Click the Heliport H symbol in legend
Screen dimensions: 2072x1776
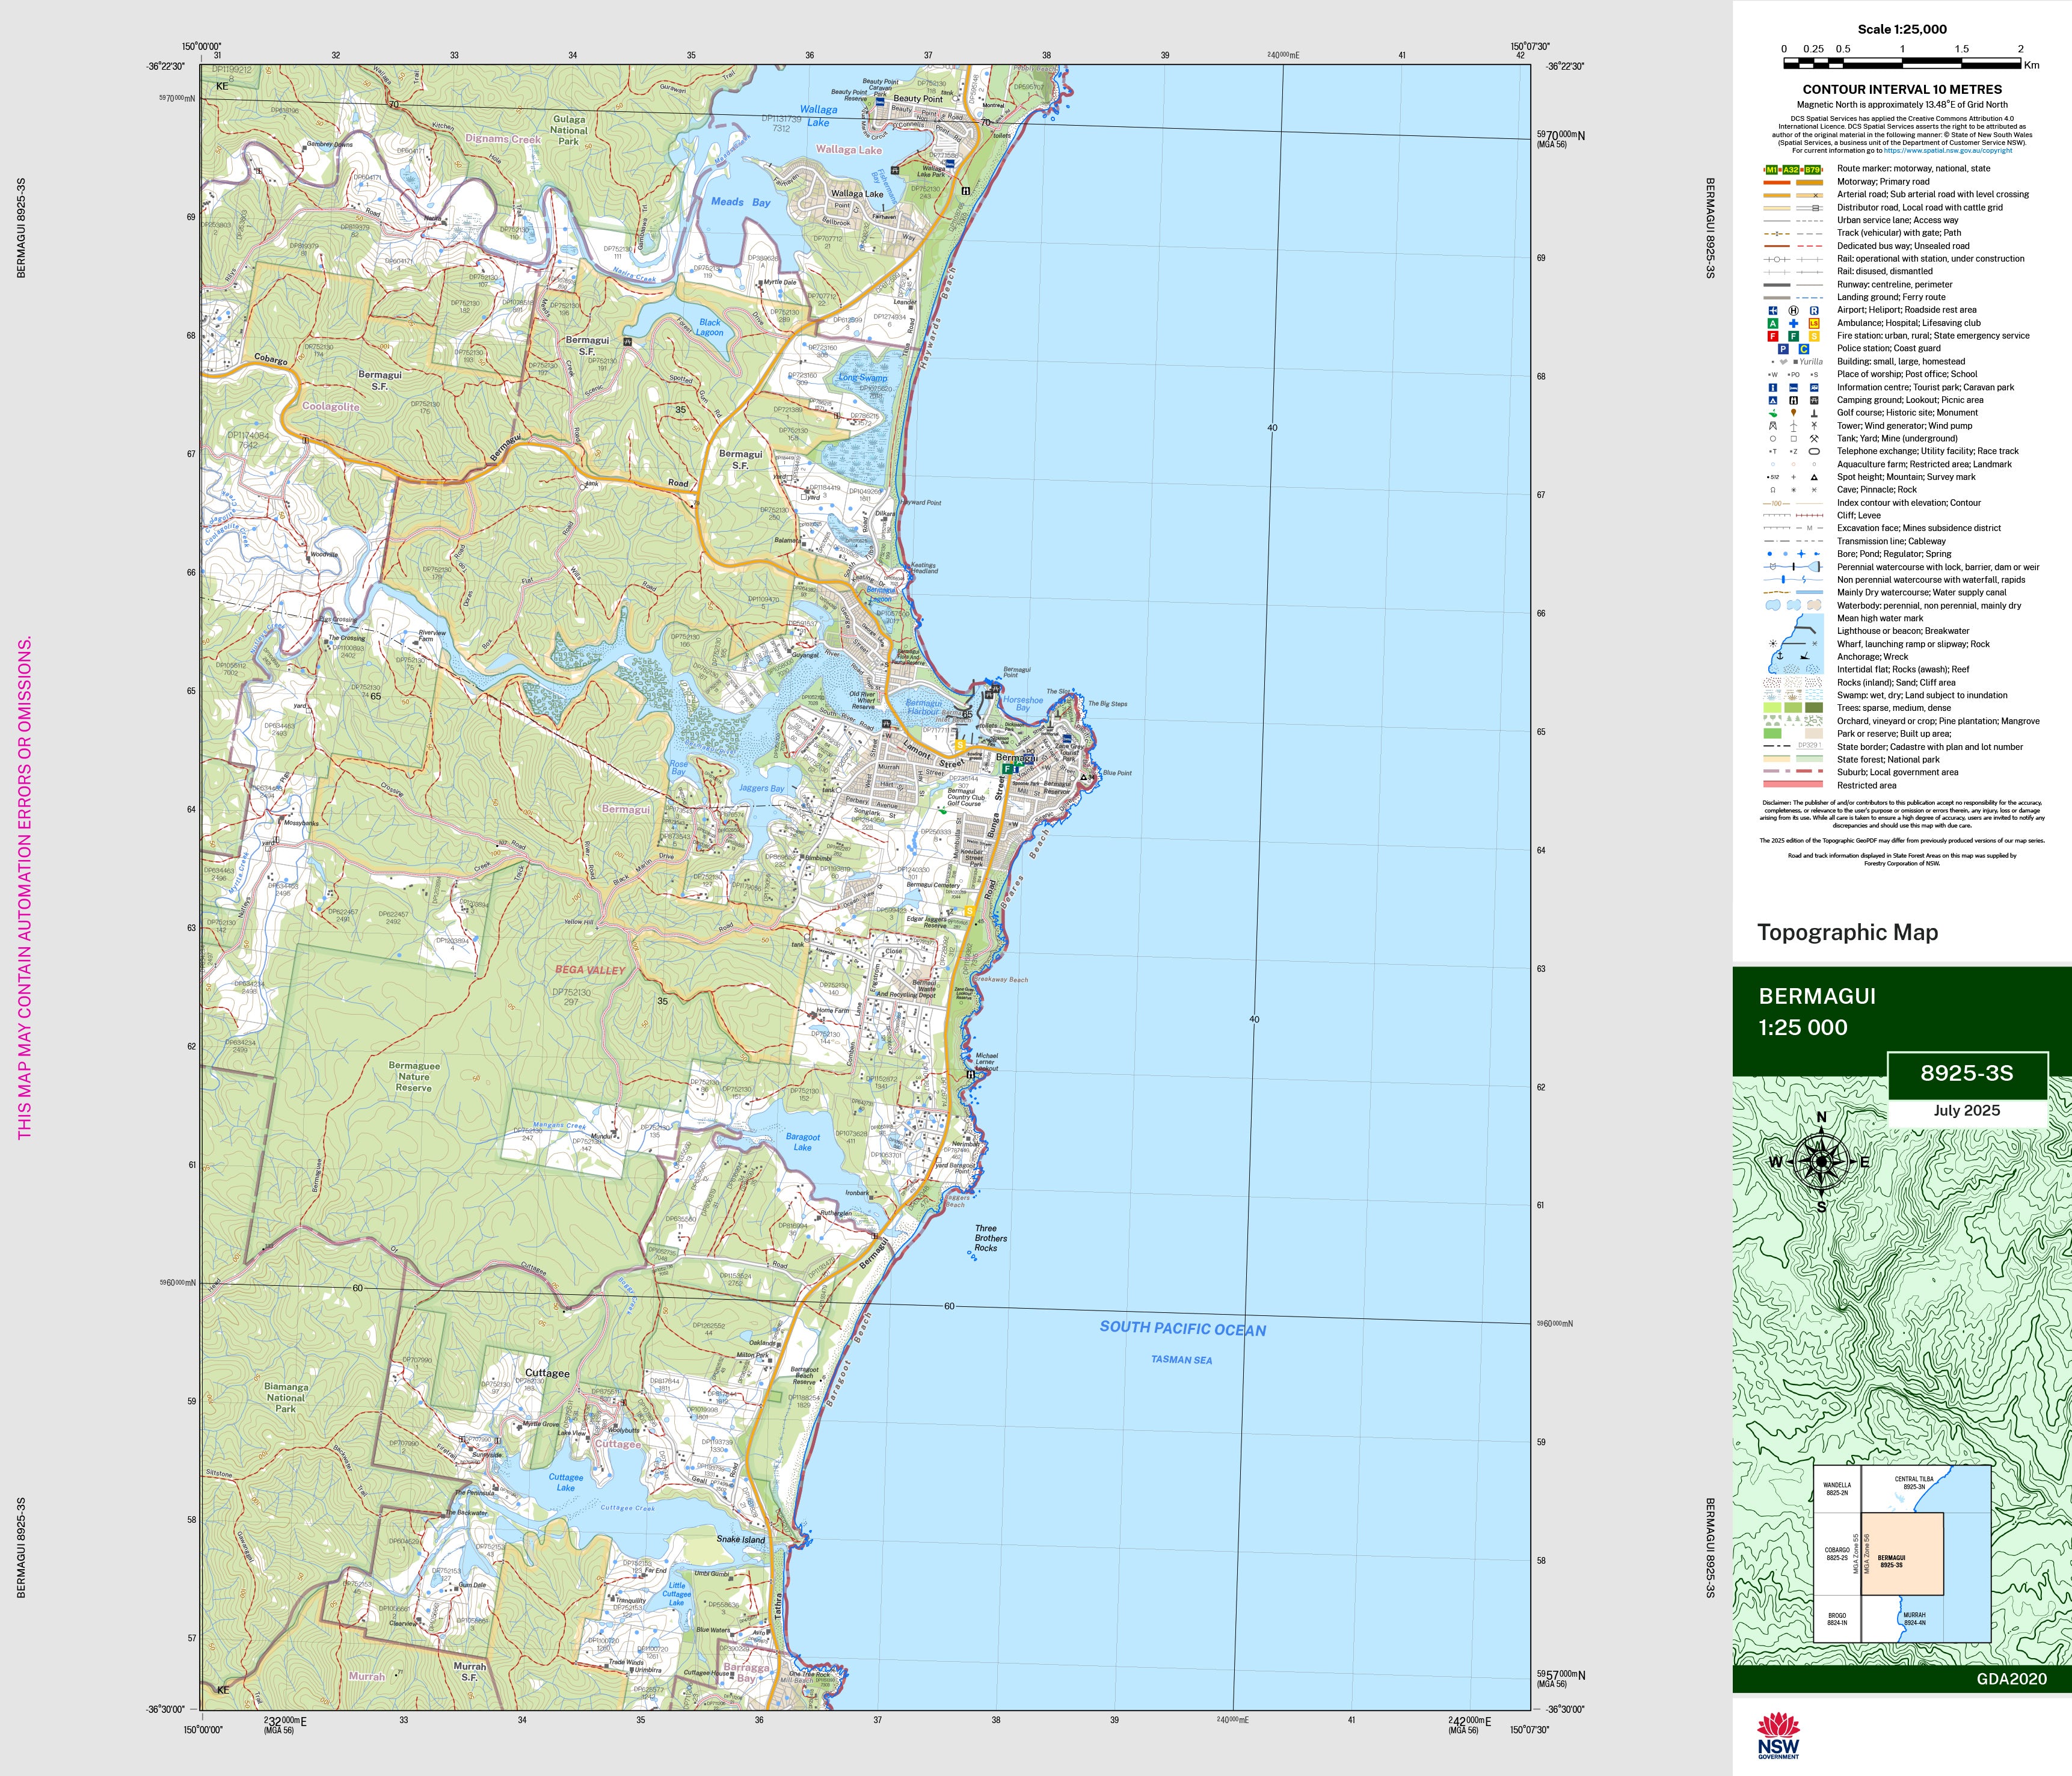pos(1793,311)
